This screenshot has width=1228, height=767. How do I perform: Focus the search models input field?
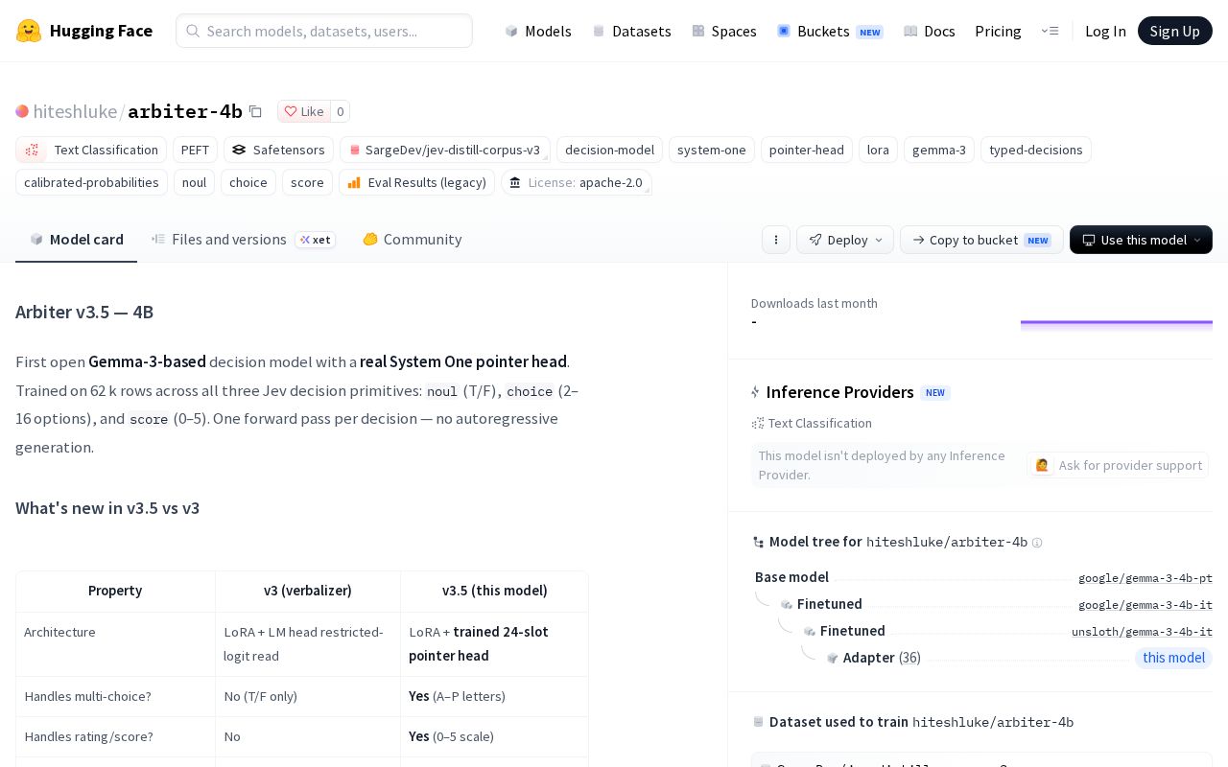coord(324,31)
